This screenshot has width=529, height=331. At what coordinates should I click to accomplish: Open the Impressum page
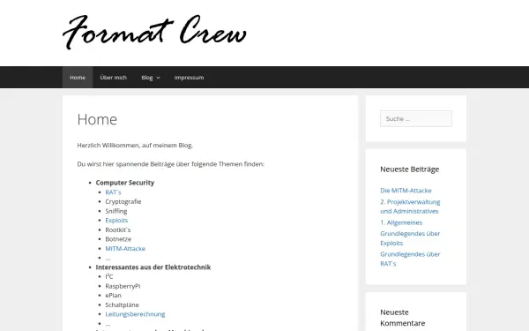189,78
